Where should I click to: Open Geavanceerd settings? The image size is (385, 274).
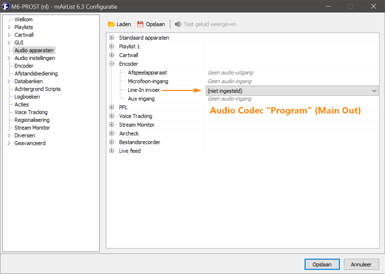point(30,143)
